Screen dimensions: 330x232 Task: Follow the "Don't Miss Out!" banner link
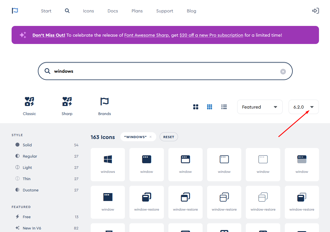point(49,35)
